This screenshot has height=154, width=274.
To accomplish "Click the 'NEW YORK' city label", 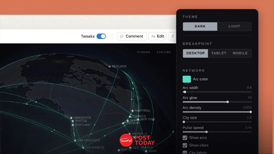I will pyautogui.click(x=148, y=119).
